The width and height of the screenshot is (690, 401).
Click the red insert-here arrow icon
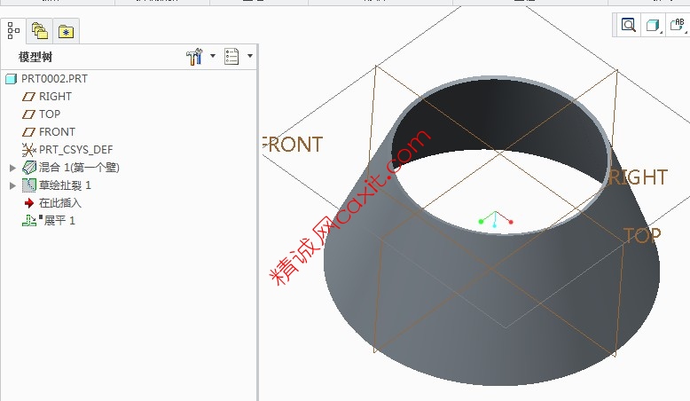(29, 203)
